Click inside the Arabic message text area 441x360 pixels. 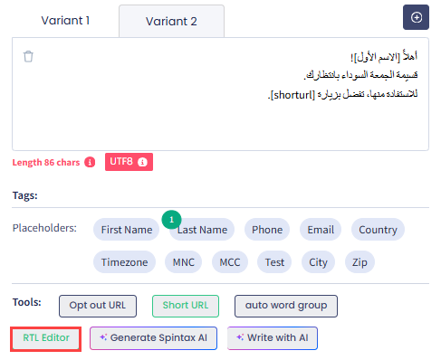[x=220, y=94]
